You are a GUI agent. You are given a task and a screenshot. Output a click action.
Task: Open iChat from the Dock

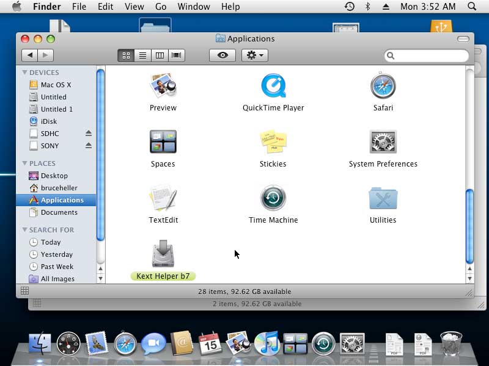[x=153, y=343]
